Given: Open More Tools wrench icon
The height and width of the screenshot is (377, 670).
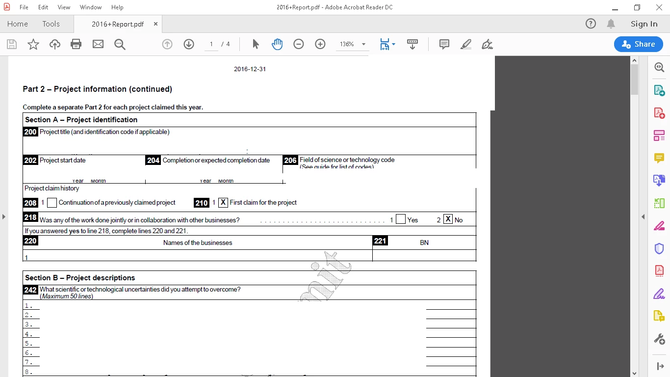Looking at the screenshot, I should pos(659,339).
